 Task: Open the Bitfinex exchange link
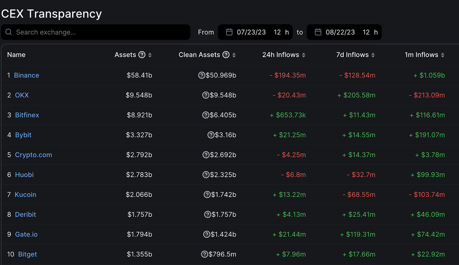tap(27, 115)
